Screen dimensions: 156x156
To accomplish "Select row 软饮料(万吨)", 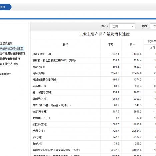I will (93, 125).
